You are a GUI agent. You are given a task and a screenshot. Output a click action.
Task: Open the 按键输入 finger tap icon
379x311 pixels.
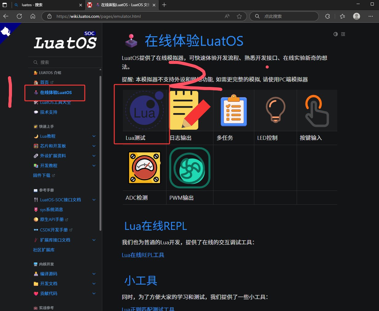click(x=317, y=111)
